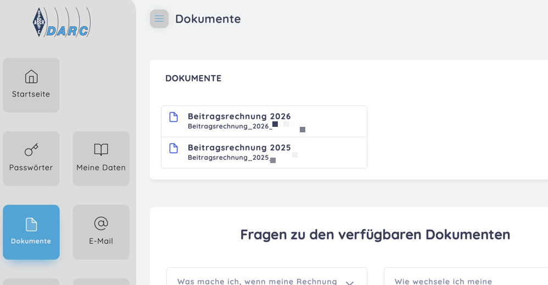Click the Beitragsrechnung_2026_ filename text
This screenshot has height=285, width=548.
(230, 126)
